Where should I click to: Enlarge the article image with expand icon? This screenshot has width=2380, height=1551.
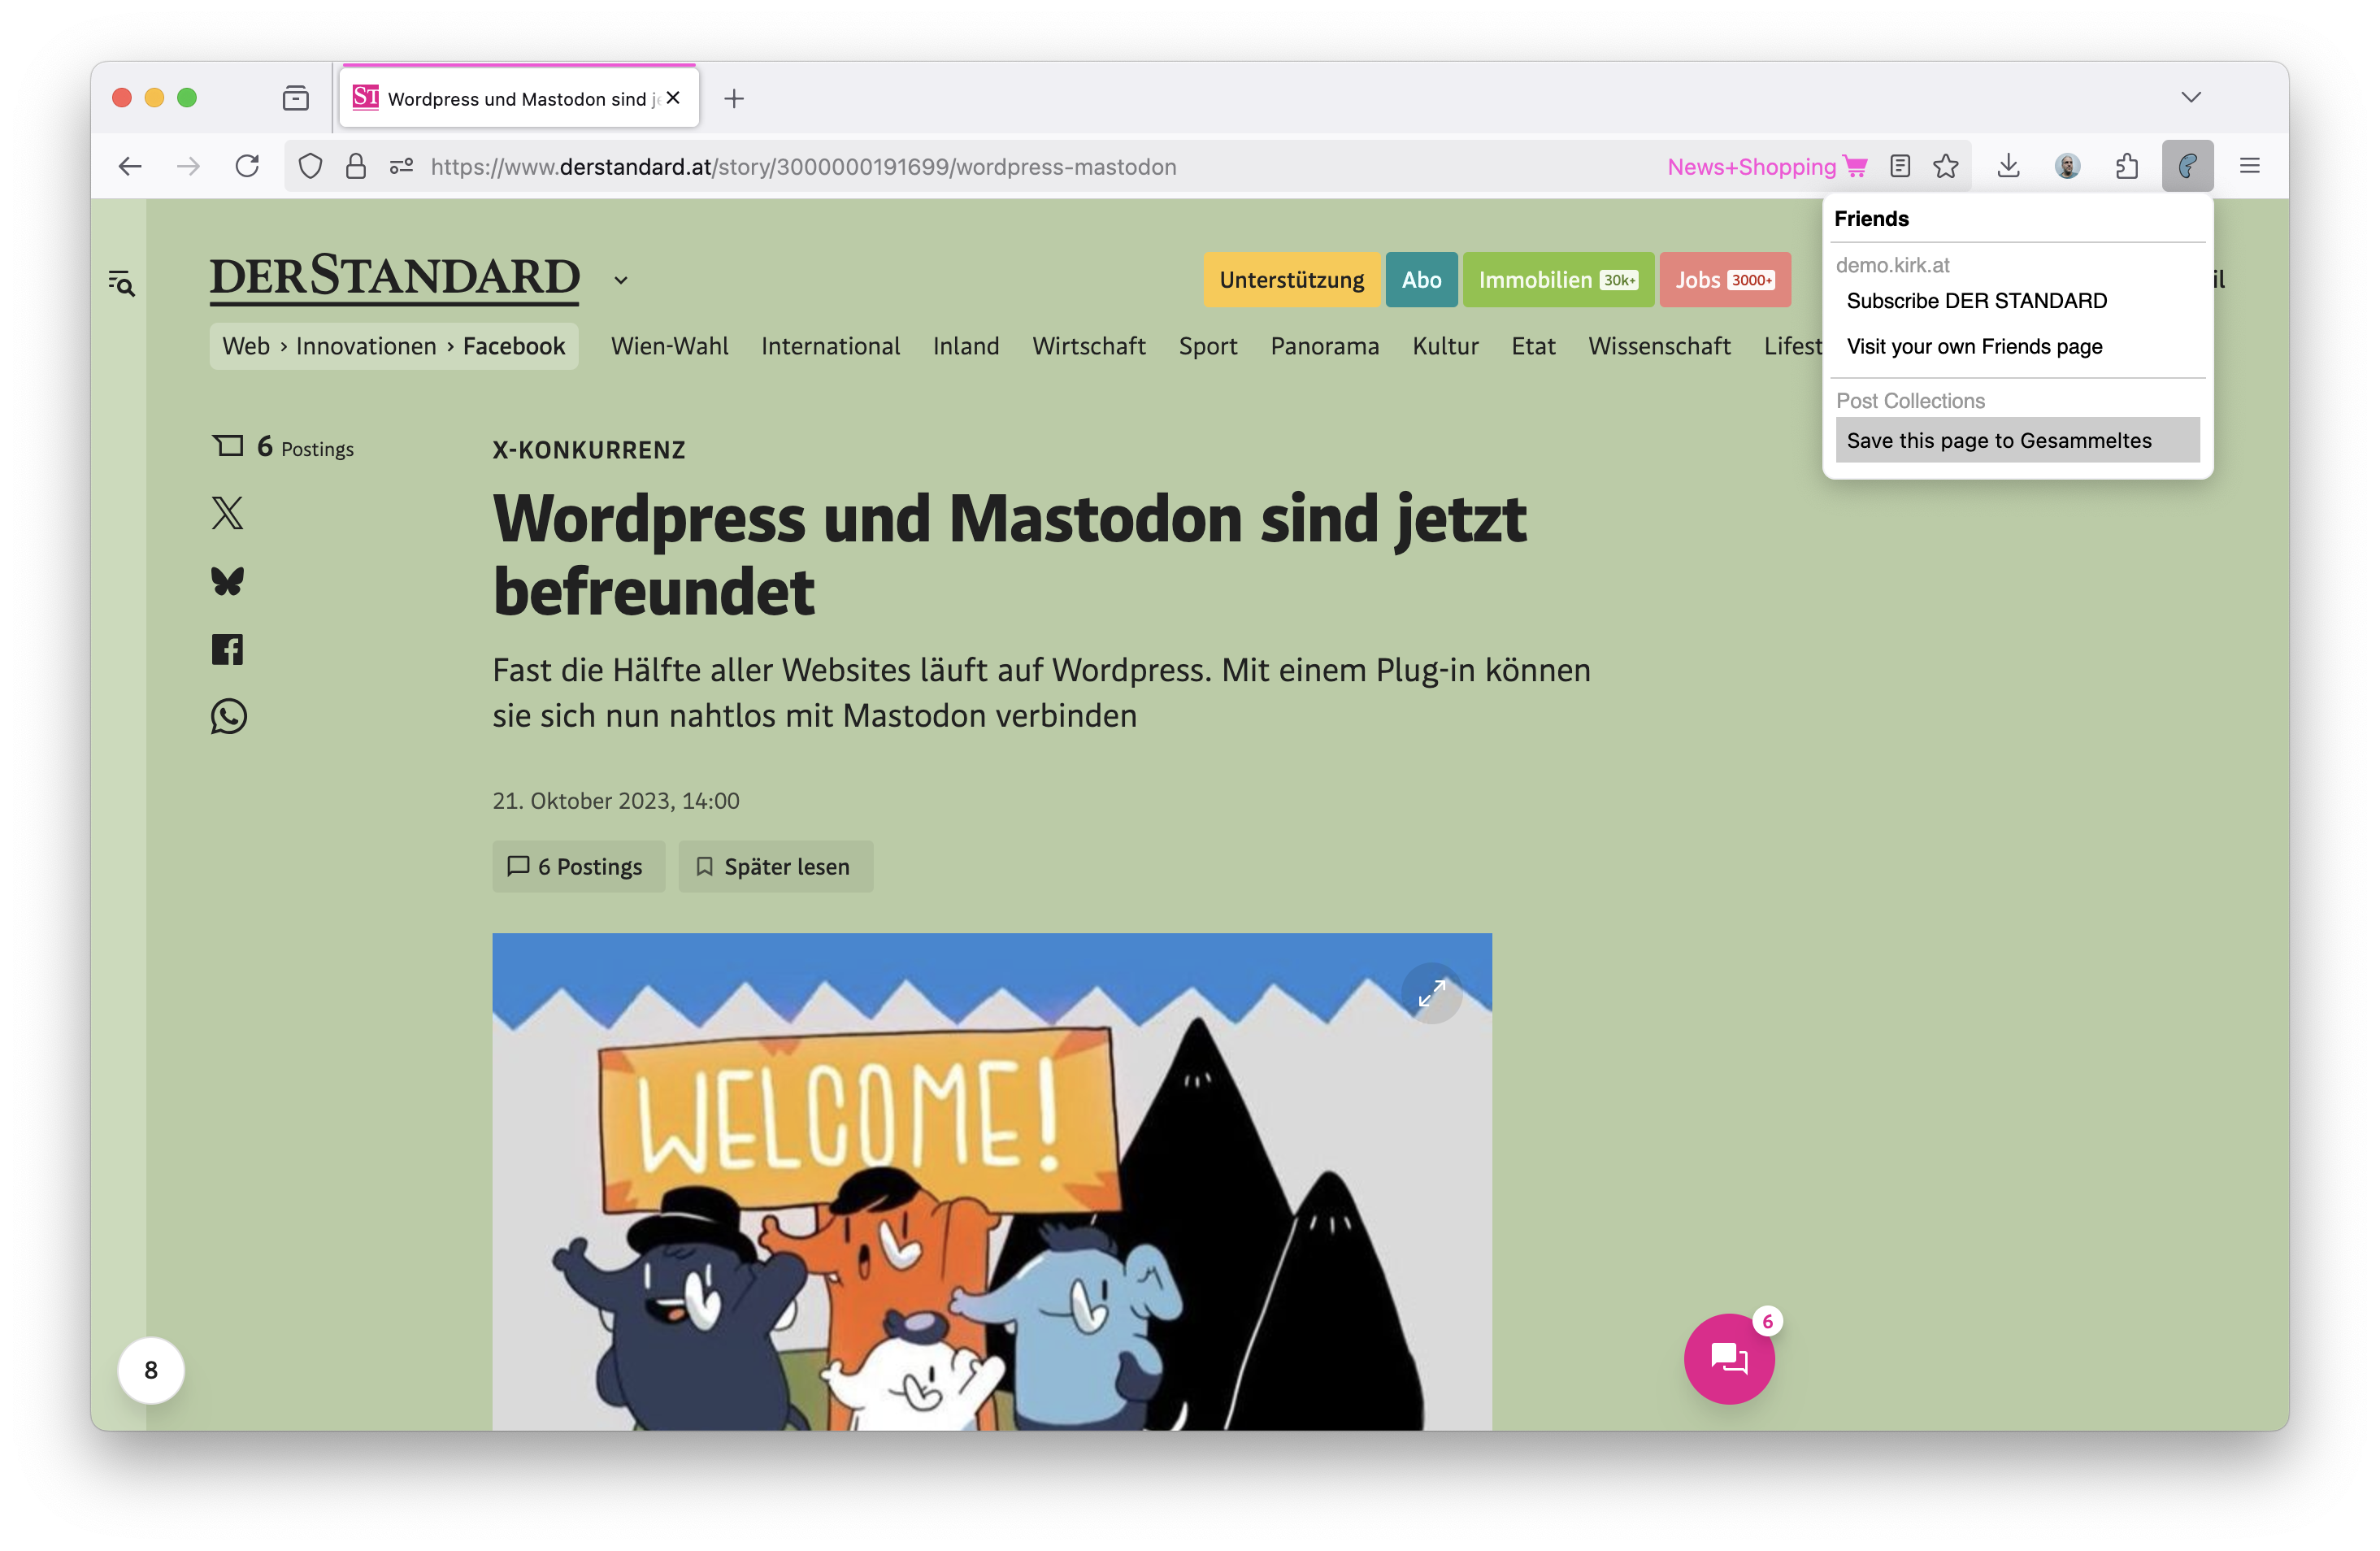click(x=1431, y=993)
